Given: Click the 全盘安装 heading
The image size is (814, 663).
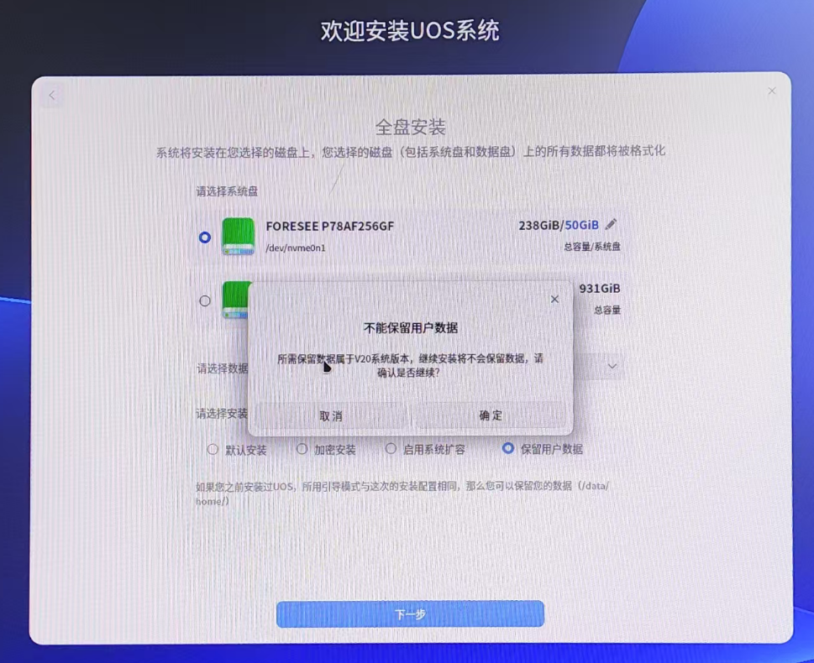Looking at the screenshot, I should pos(411,127).
